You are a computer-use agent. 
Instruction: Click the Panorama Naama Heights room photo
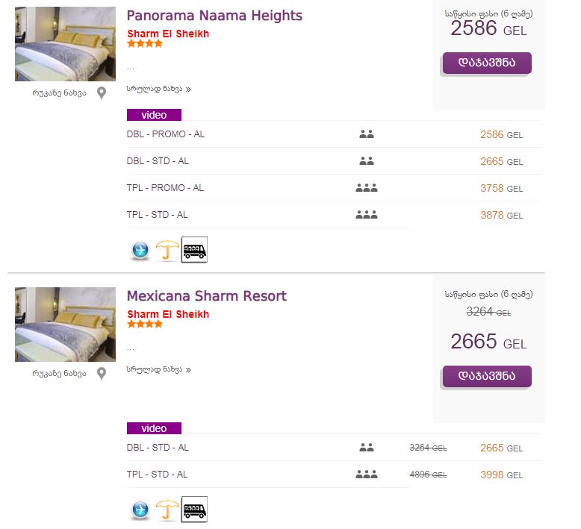(x=65, y=44)
